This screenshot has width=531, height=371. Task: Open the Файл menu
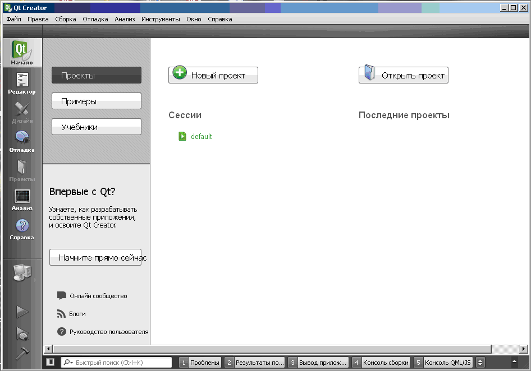[x=13, y=19]
